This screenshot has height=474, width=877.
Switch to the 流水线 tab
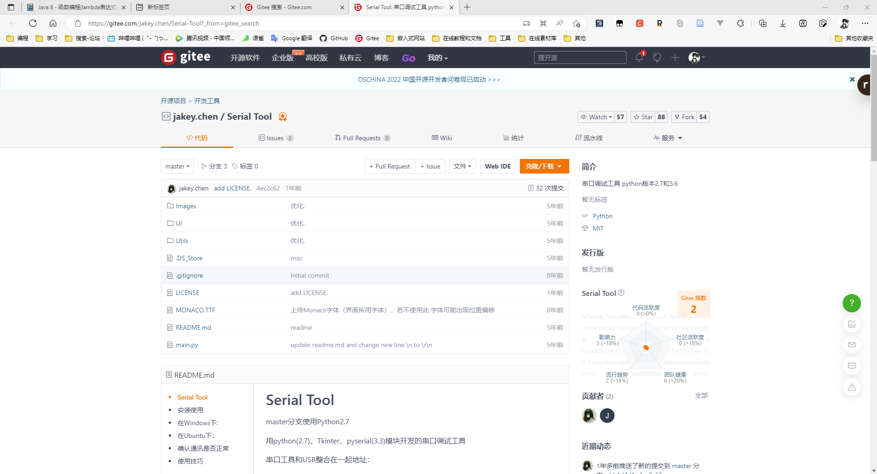tap(589, 138)
